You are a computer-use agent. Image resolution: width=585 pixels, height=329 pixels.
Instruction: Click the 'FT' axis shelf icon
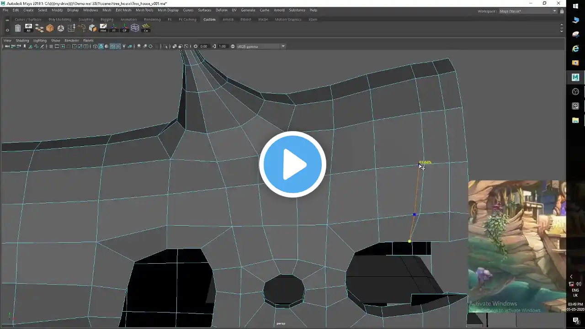click(114, 28)
